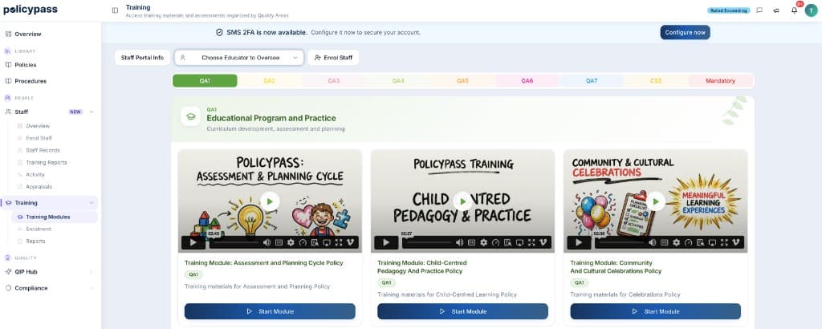The height and width of the screenshot is (329, 822).
Task: Switch to the QA4 tab
Action: point(398,81)
